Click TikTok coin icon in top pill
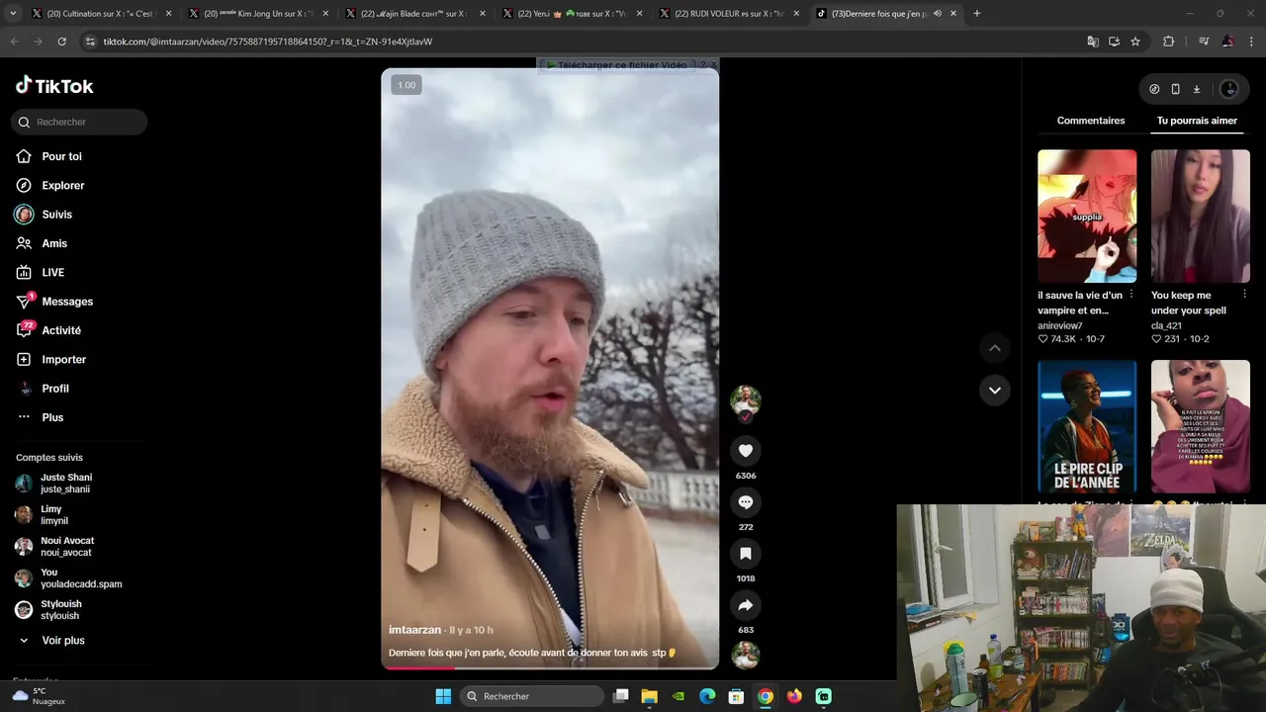The height and width of the screenshot is (712, 1266). click(1154, 89)
